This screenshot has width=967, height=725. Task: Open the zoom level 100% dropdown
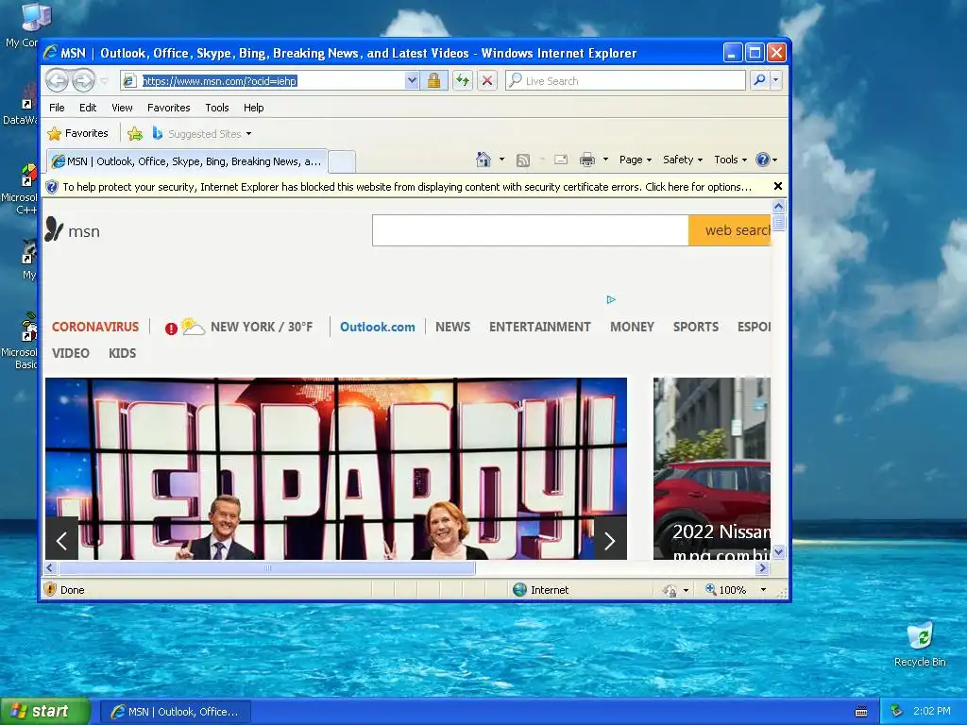[x=763, y=590]
